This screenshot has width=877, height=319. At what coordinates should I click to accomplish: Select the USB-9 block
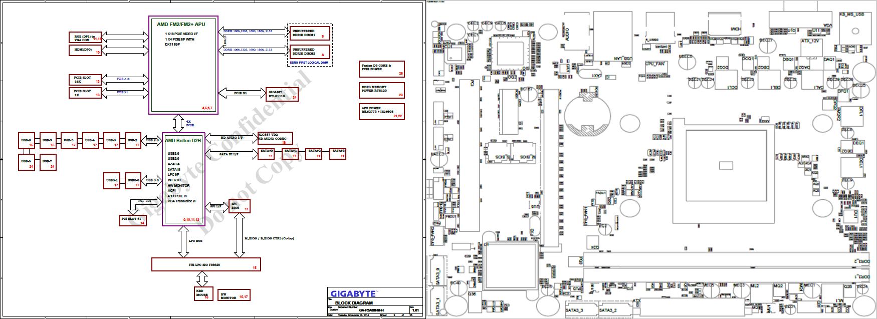coord(48,141)
